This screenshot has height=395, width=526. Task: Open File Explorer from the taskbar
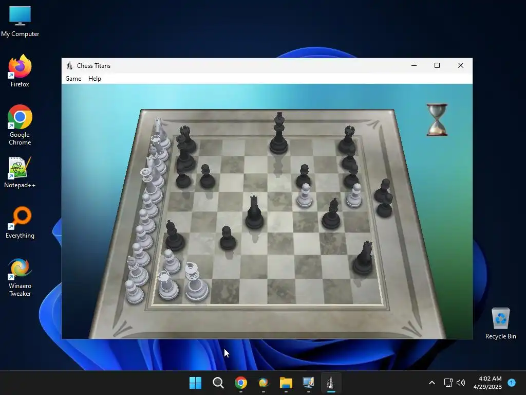286,383
